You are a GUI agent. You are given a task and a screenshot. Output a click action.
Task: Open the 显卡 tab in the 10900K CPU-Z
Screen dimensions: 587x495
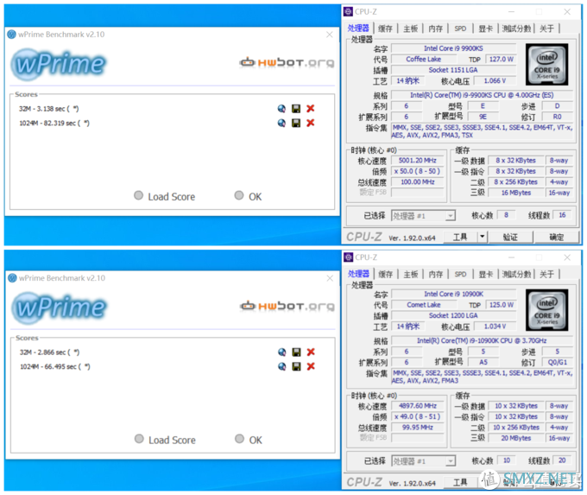486,275
